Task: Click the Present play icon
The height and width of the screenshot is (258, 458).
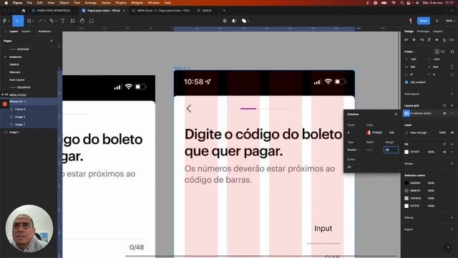Action: pos(437,21)
